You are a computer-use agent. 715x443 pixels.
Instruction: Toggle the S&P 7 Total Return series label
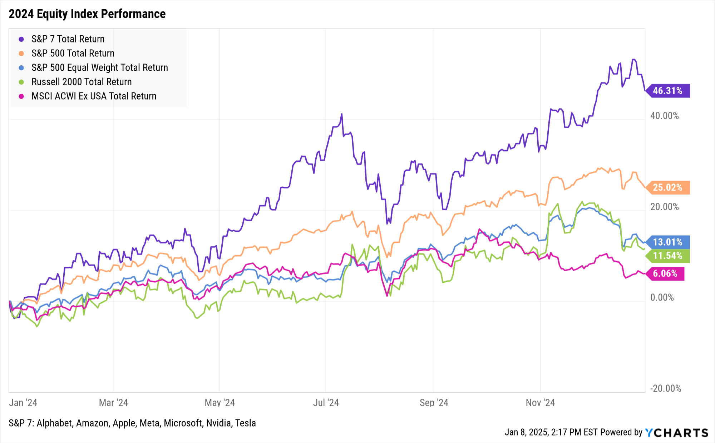tap(68, 39)
